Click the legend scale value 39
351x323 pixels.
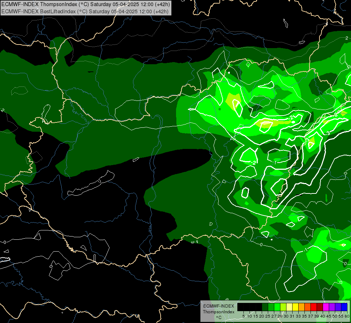pyautogui.click(x=317, y=316)
